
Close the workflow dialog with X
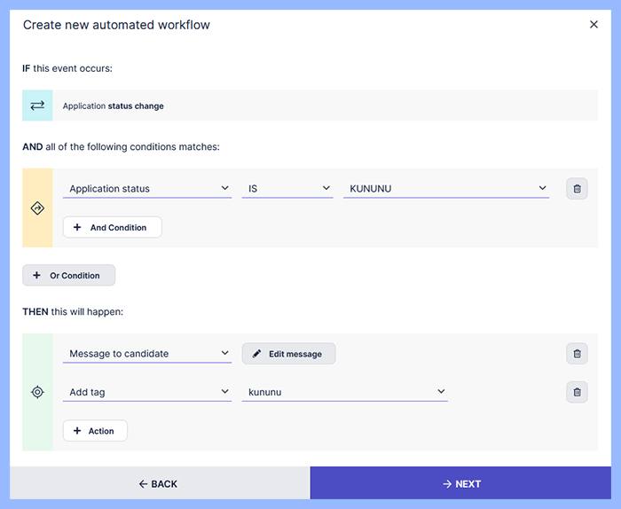click(593, 25)
